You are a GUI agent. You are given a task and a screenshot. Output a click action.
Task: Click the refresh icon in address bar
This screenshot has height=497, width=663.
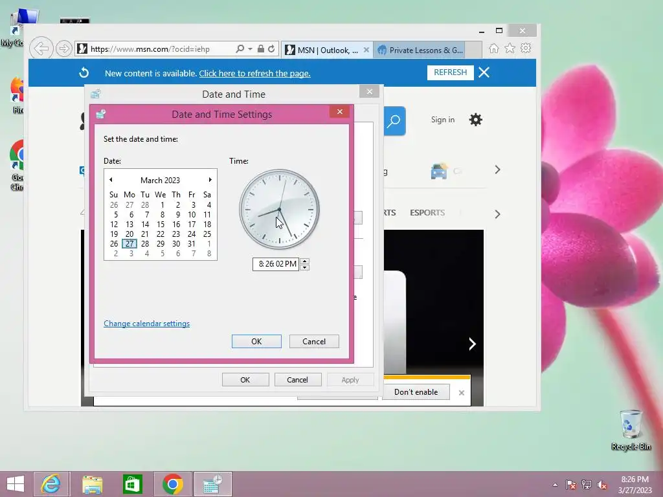point(271,49)
